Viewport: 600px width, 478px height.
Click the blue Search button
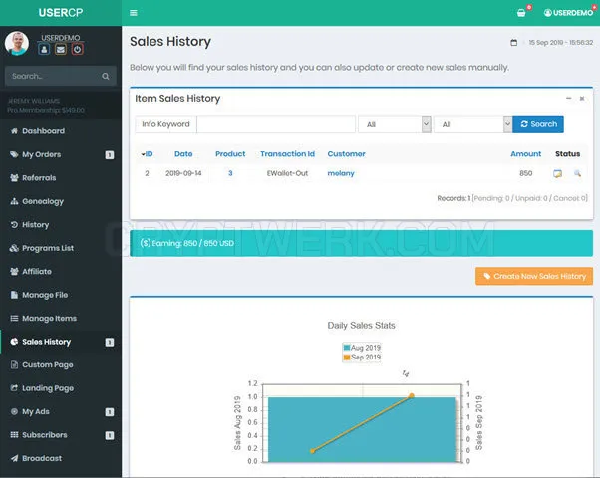(x=538, y=124)
